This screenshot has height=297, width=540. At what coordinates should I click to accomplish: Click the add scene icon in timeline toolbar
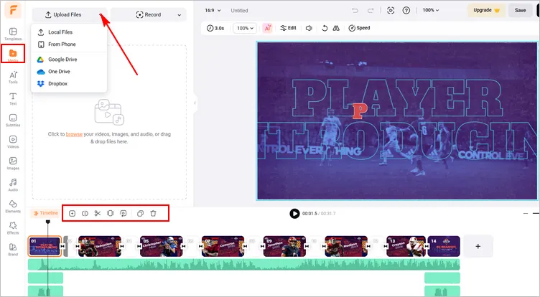click(72, 213)
